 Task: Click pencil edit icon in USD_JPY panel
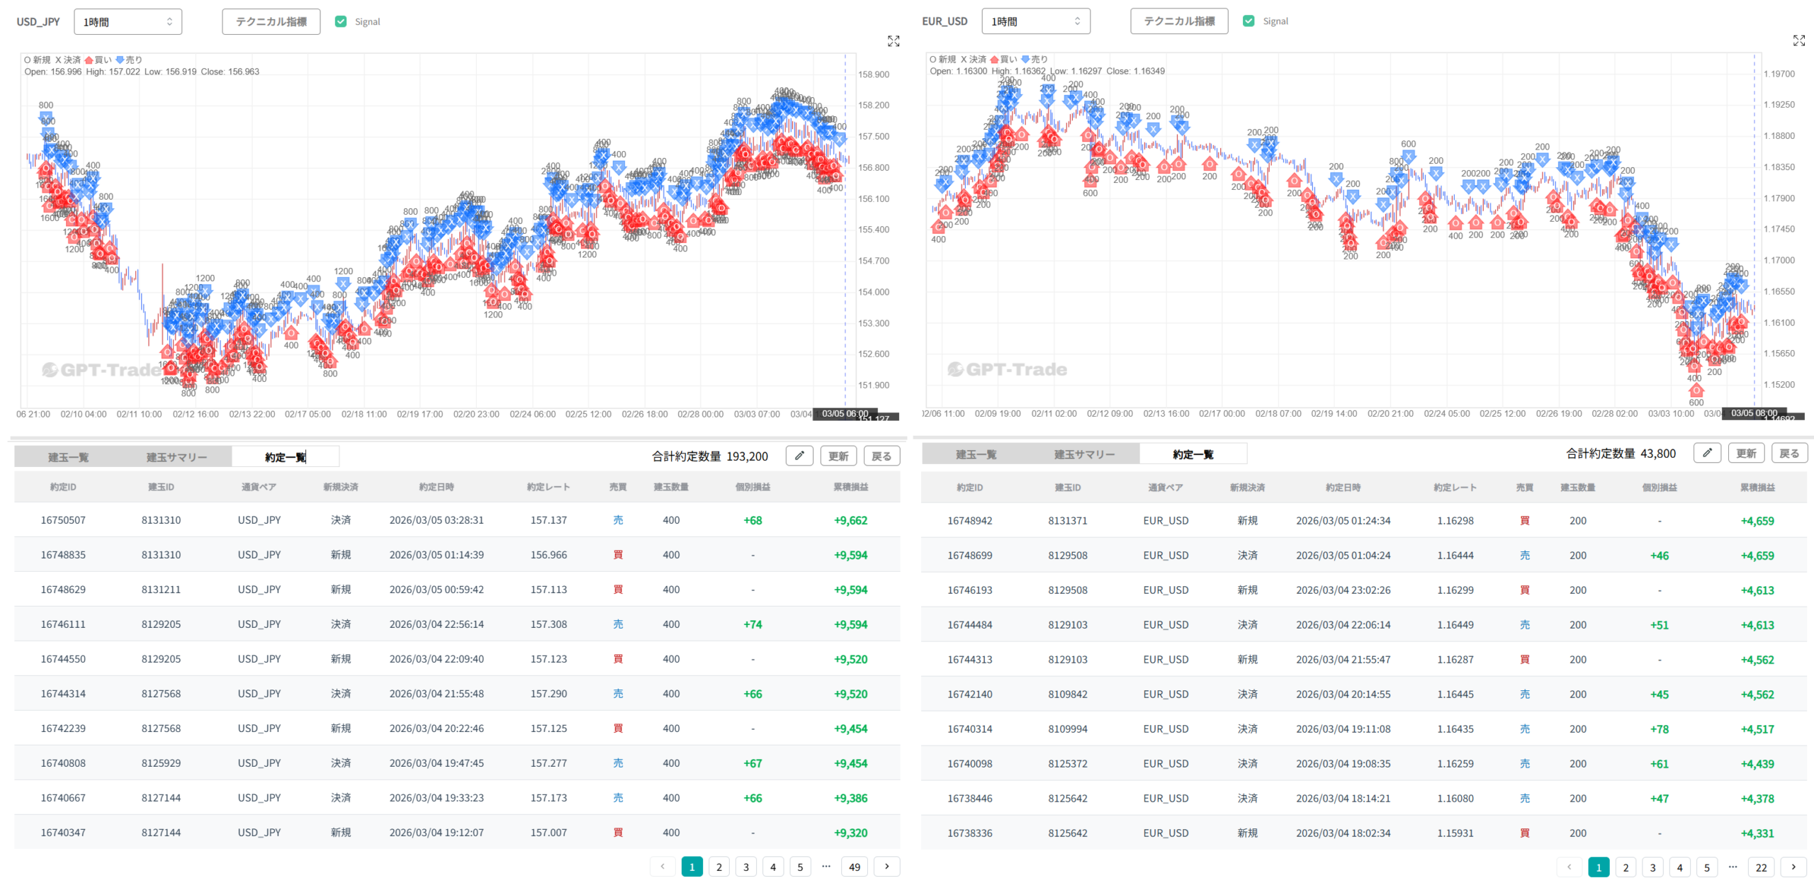[x=799, y=456]
